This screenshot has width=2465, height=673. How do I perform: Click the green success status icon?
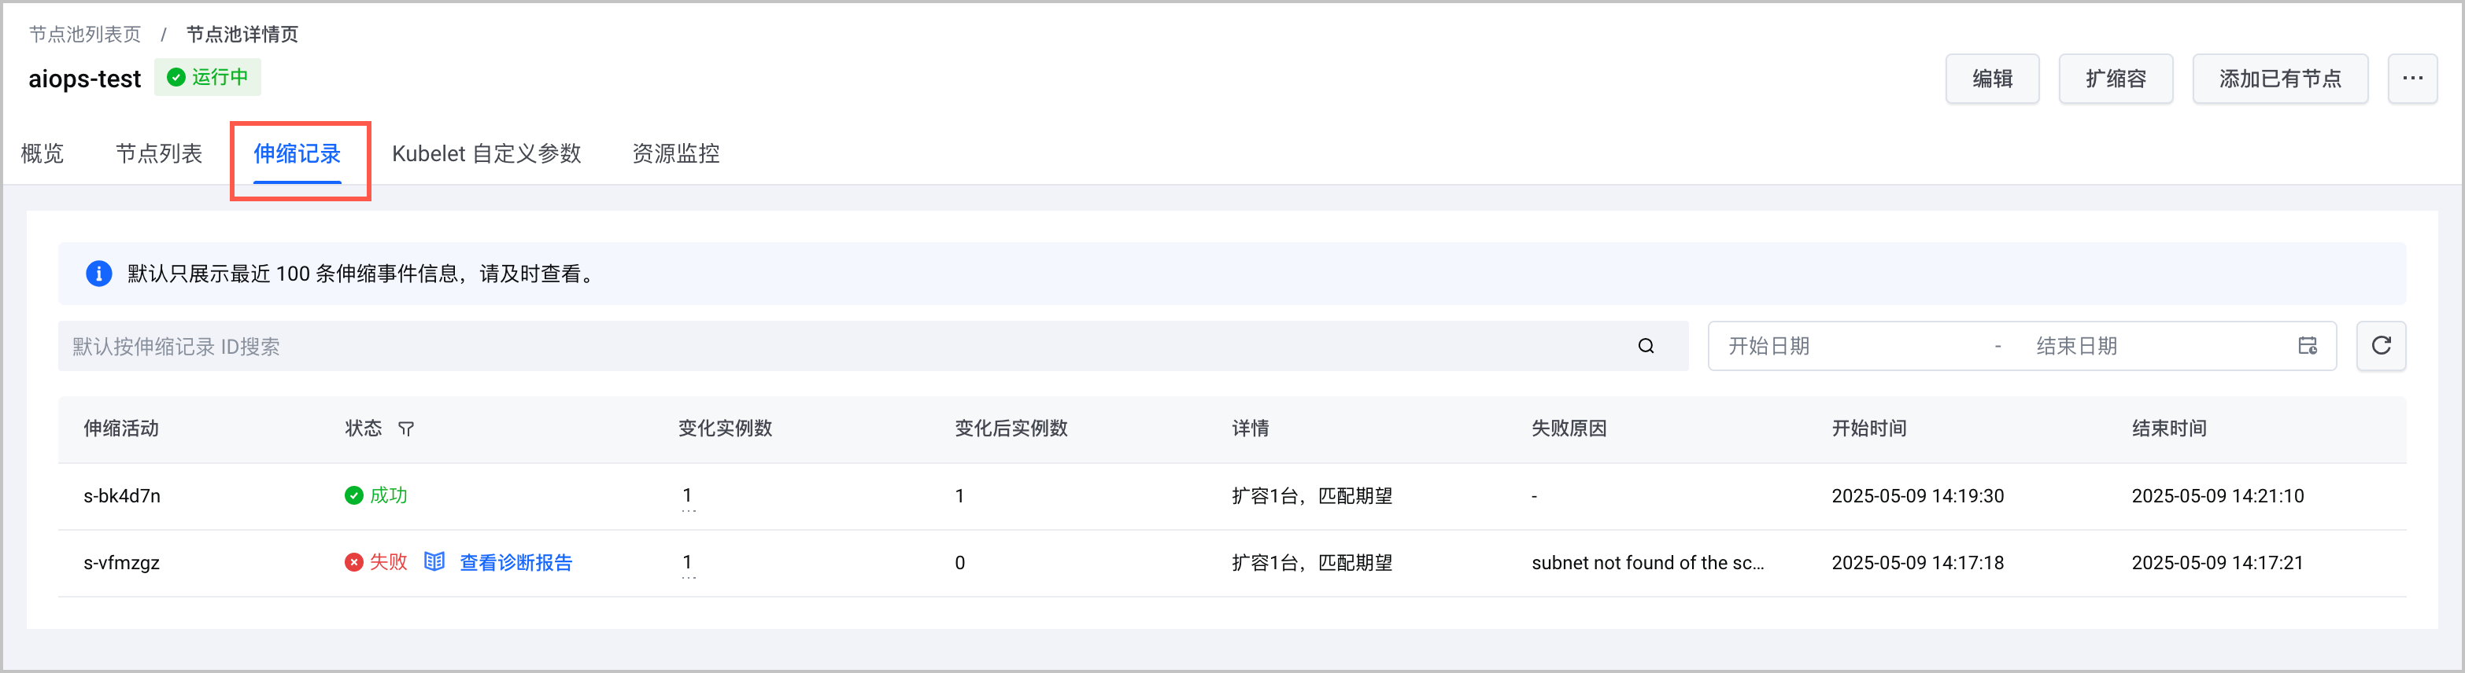[354, 495]
